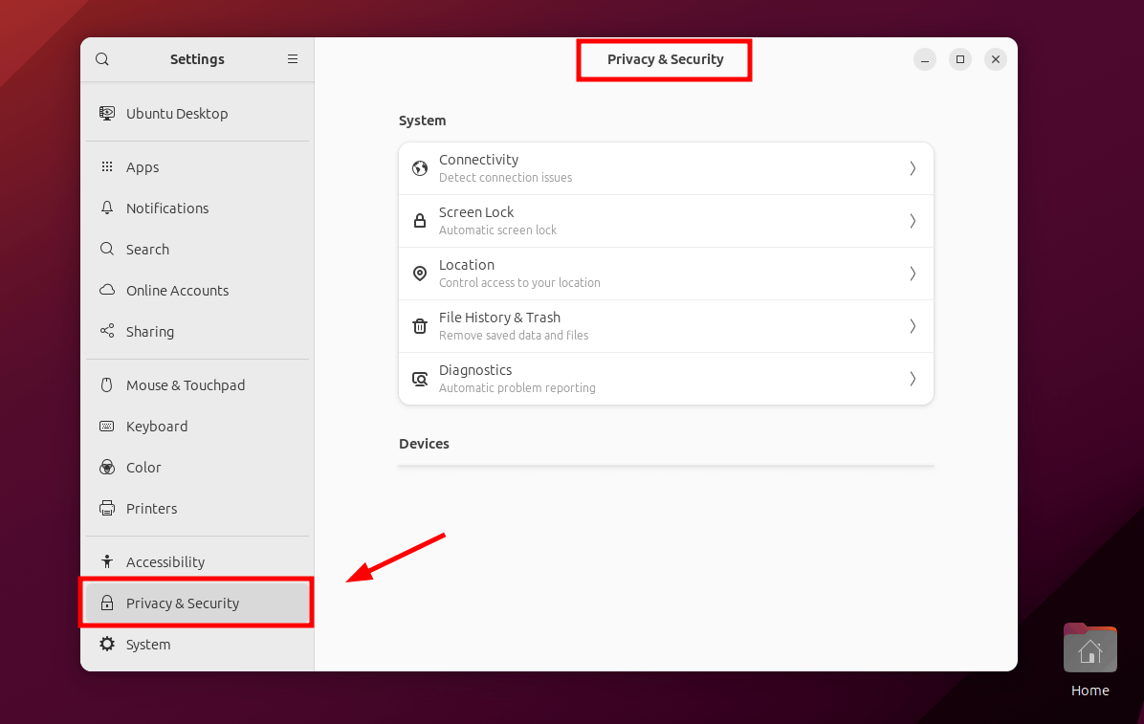Click the Printers icon in sidebar
The width and height of the screenshot is (1144, 724).
[107, 508]
